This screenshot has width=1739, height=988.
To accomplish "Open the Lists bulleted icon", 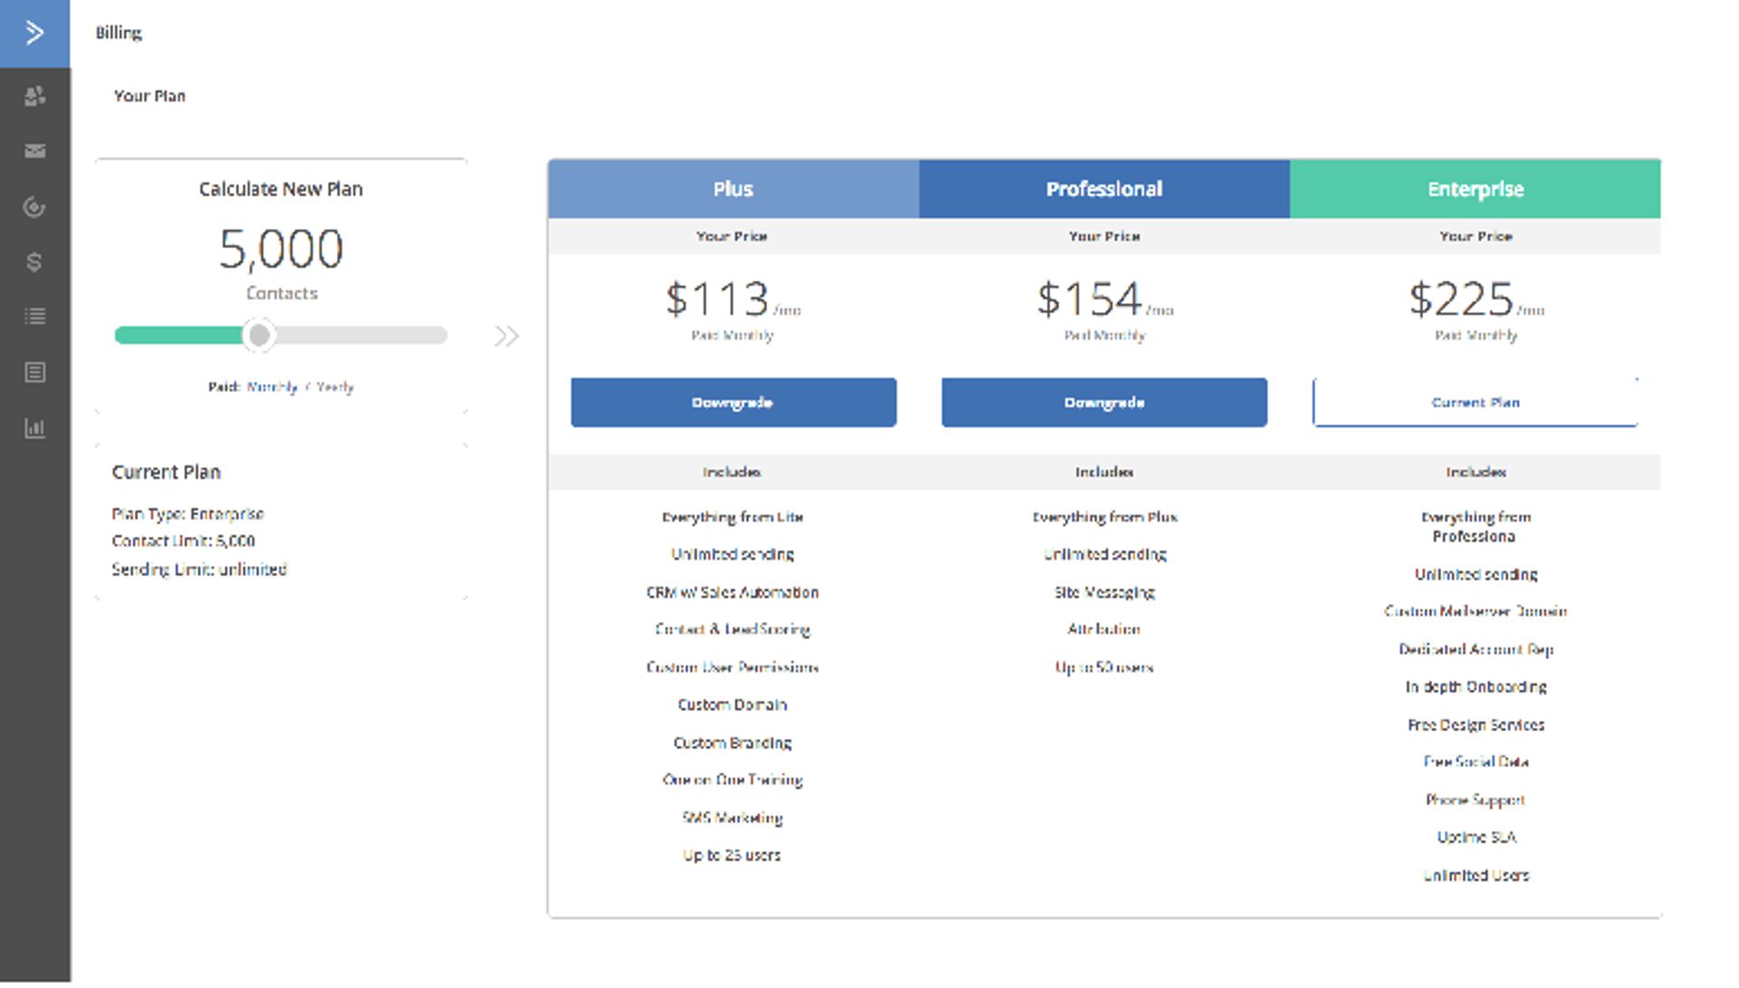I will coord(34,317).
